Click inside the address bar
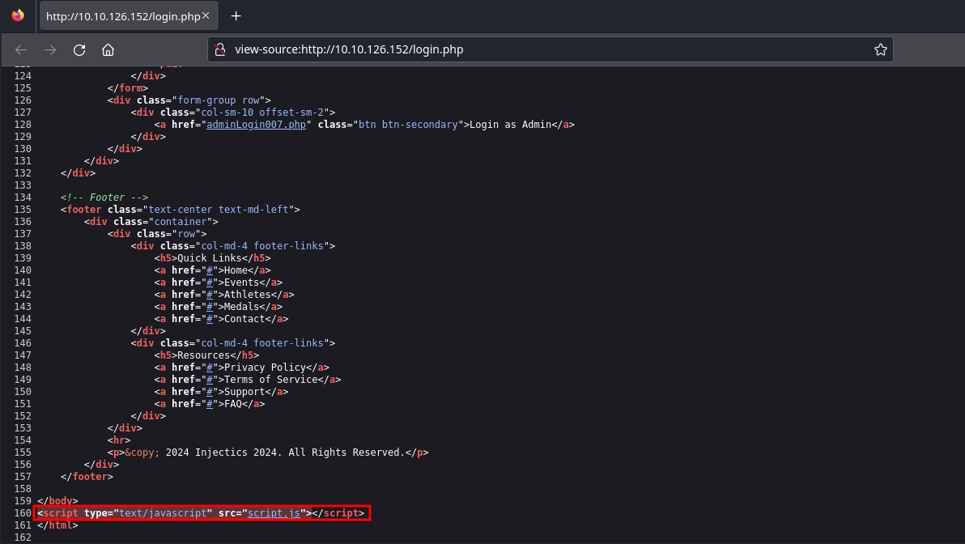This screenshot has width=965, height=544. pyautogui.click(x=486, y=49)
